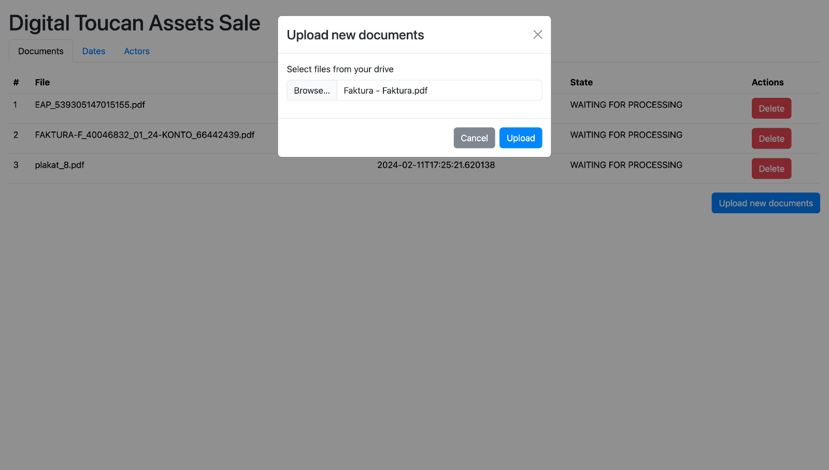829x470 pixels.
Task: Select the FAKTURA-F_40046832_01_24-KONTO file name
Action: click(x=145, y=135)
